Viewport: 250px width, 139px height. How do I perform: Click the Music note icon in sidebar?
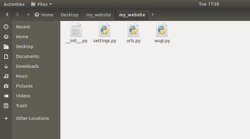pyautogui.click(x=6, y=76)
